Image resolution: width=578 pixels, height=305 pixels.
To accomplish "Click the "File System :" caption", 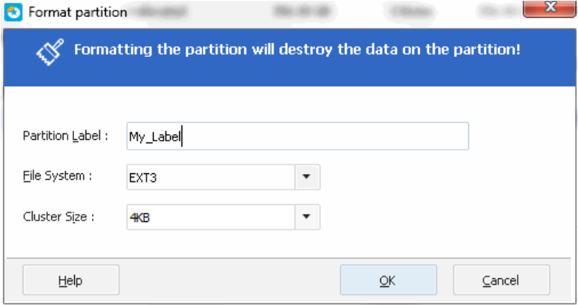I will point(58,176).
